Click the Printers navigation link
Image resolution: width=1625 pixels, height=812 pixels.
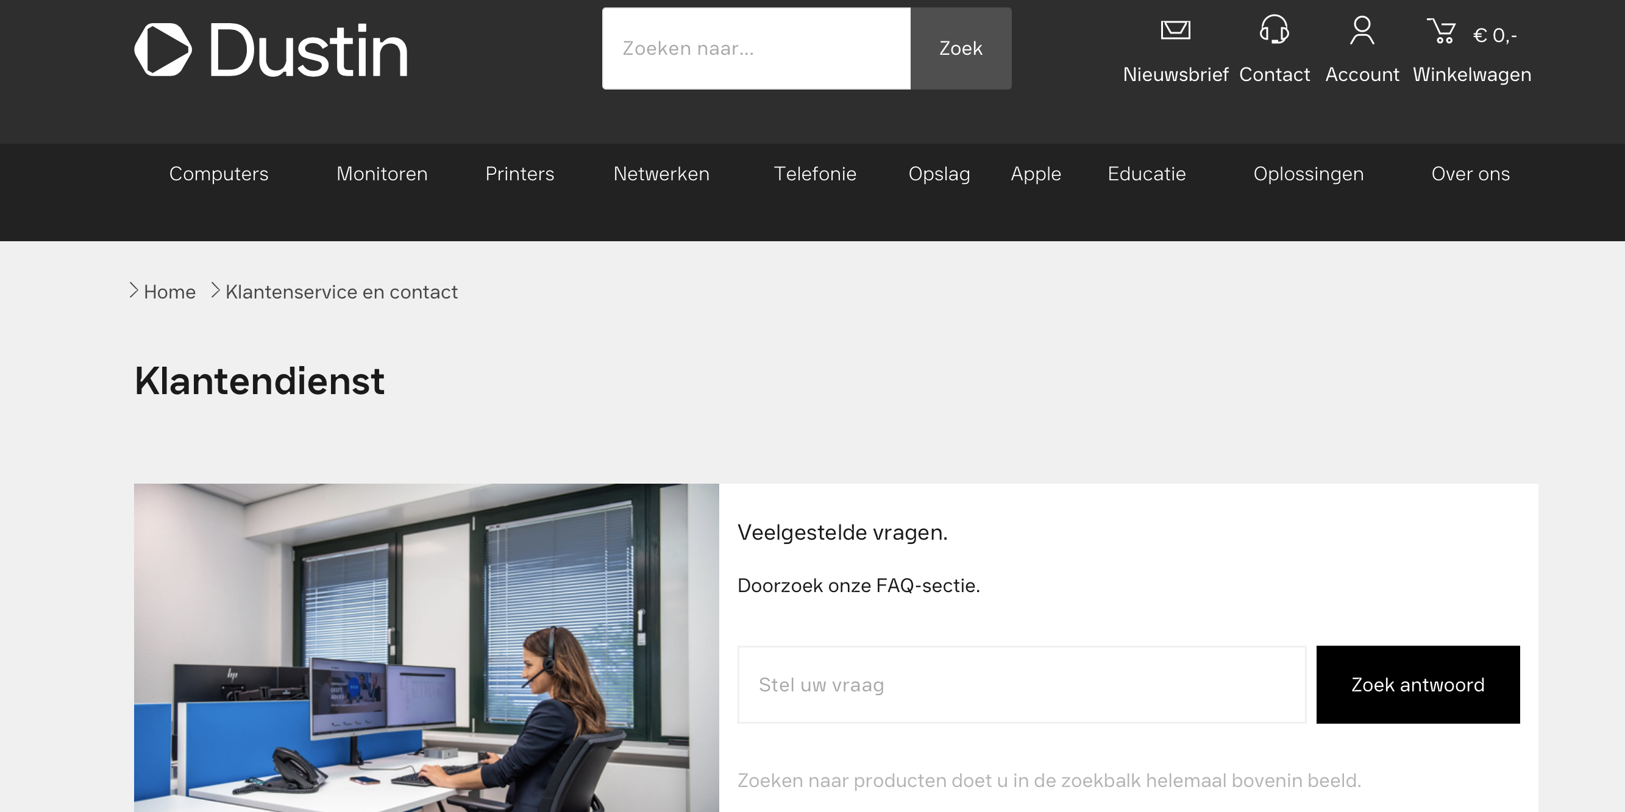click(521, 174)
